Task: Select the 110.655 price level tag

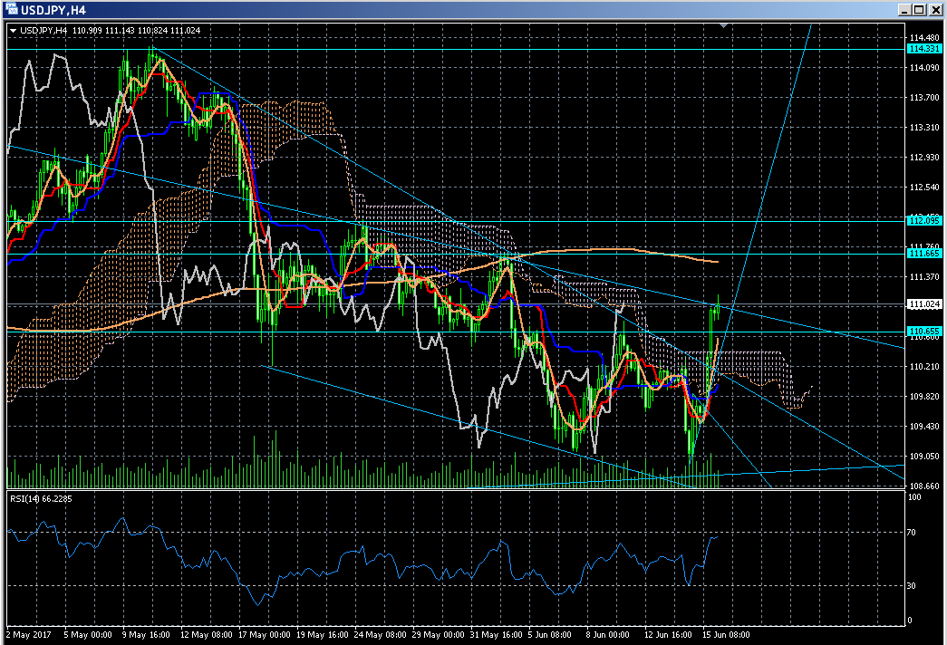Action: [923, 332]
